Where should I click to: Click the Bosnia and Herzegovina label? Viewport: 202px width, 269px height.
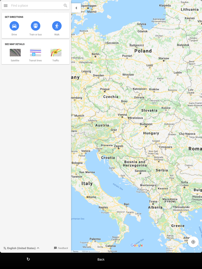pos(135,164)
